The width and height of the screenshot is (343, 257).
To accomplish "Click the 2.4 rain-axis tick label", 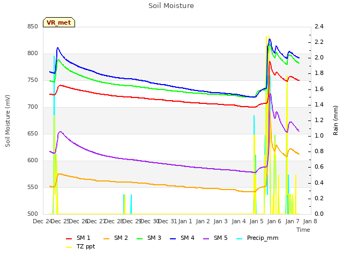I will tap(319, 27).
